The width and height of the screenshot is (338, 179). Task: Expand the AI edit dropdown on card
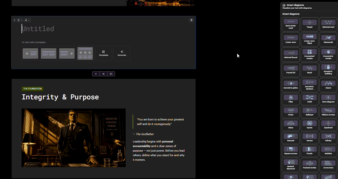tap(27, 20)
